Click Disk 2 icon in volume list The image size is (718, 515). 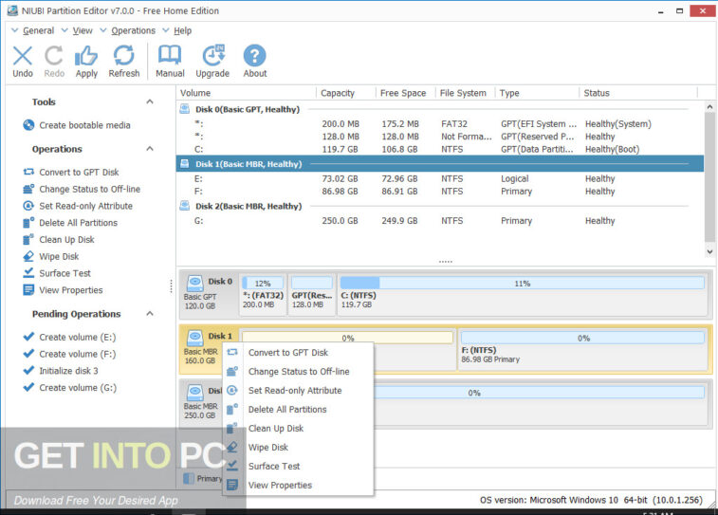(x=185, y=206)
